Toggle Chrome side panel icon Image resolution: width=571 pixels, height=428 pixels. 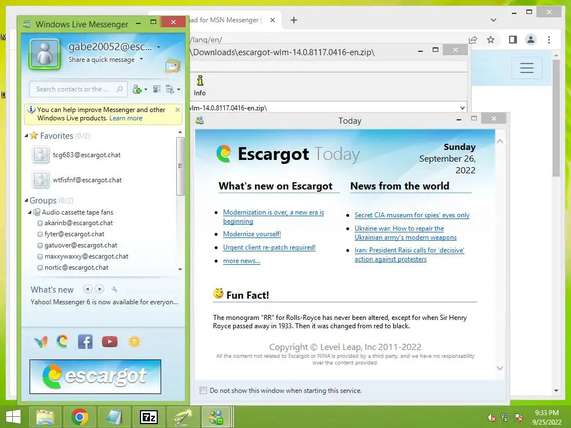[x=513, y=40]
